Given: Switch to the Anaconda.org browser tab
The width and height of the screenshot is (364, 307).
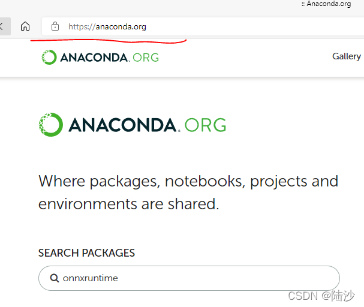Looking at the screenshot, I should (x=326, y=4).
